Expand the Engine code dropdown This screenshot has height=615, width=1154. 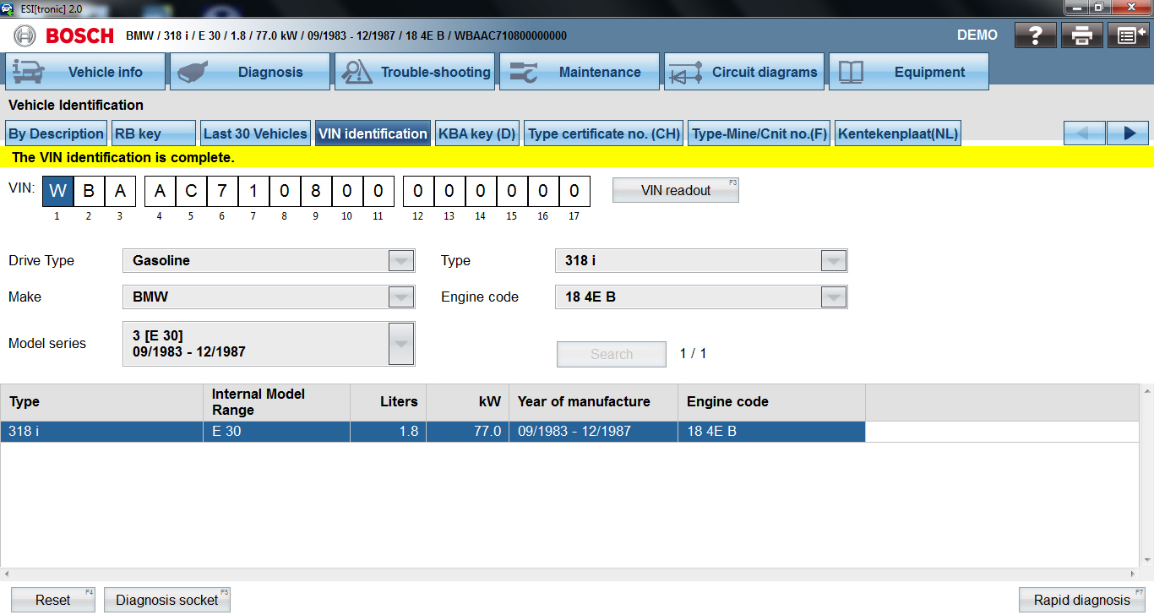point(834,297)
